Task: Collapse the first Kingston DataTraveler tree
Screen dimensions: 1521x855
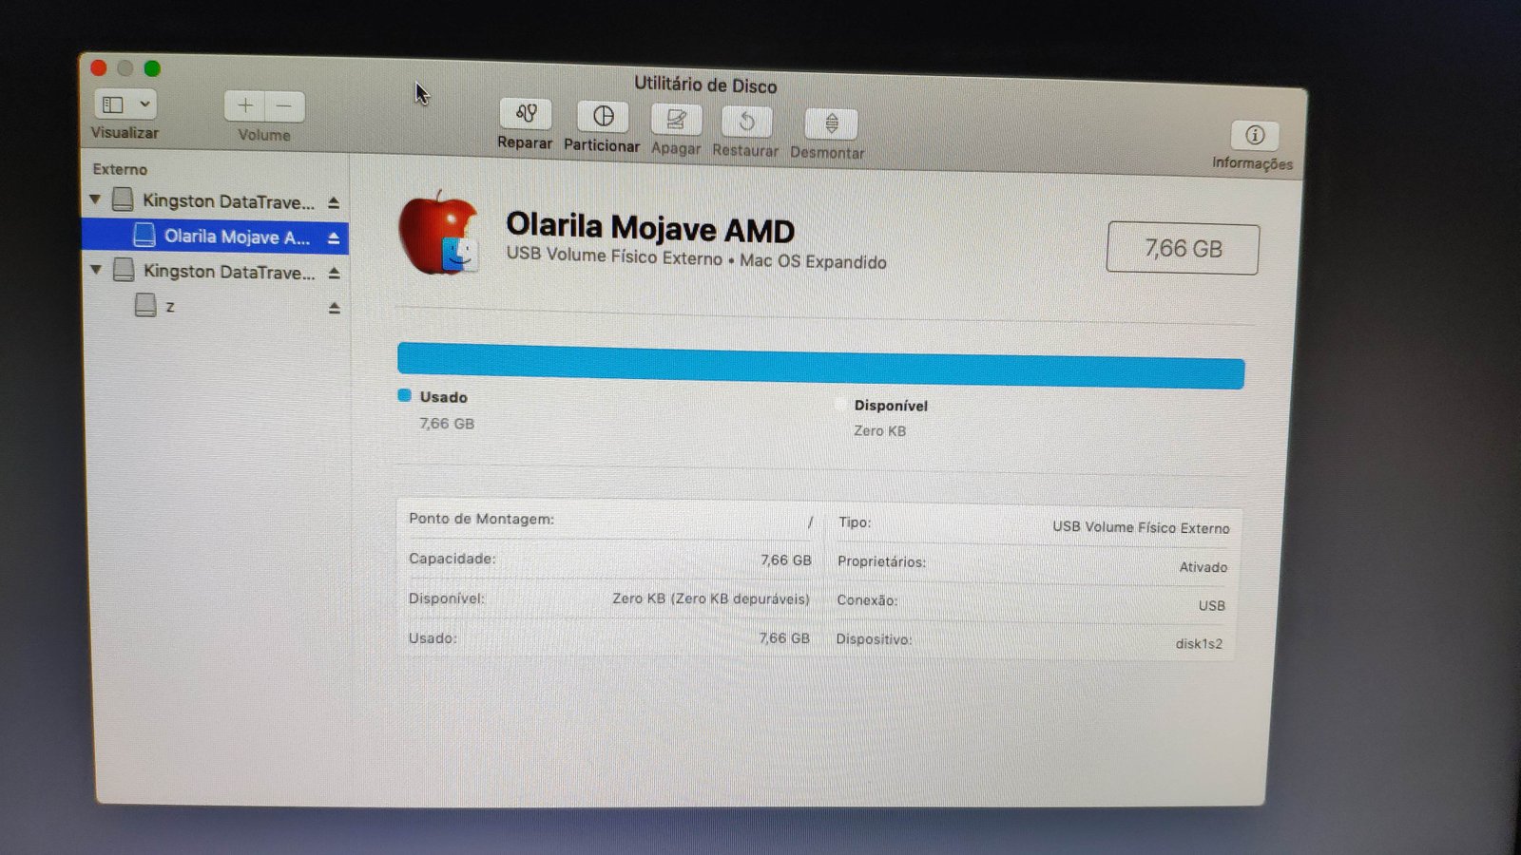Action: (95, 199)
